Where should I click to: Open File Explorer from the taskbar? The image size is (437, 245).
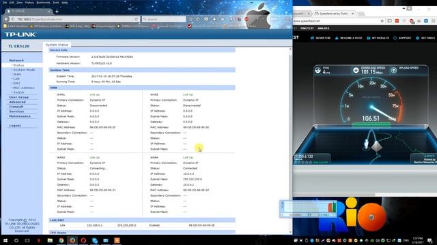[50, 240]
